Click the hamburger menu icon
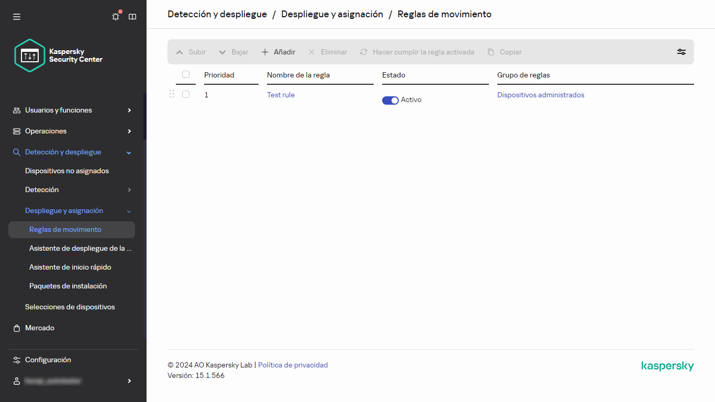715x402 pixels. pos(17,16)
